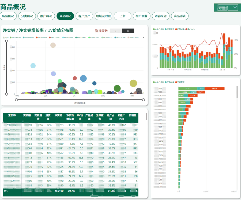The height and width of the screenshot is (200, 241).
Task: Open the 商品详表 page button
Action: coord(180,16)
